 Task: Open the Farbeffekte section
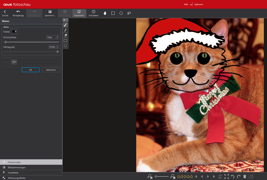14,173
